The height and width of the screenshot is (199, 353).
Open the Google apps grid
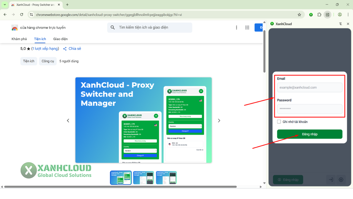[x=247, y=27]
